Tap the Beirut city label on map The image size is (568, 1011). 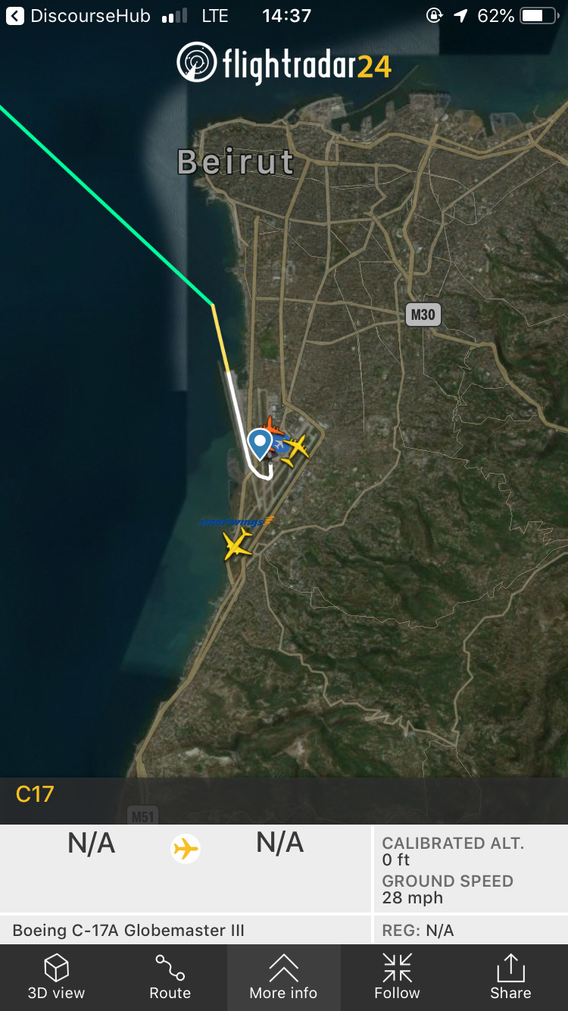pos(236,162)
